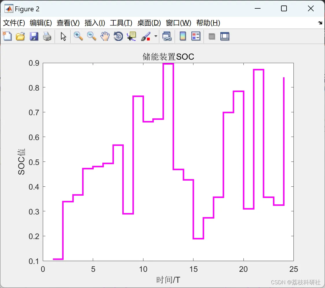This screenshot has height=288, width=325.
Task: Save the figure with the floppy icon
Action: click(x=34, y=36)
